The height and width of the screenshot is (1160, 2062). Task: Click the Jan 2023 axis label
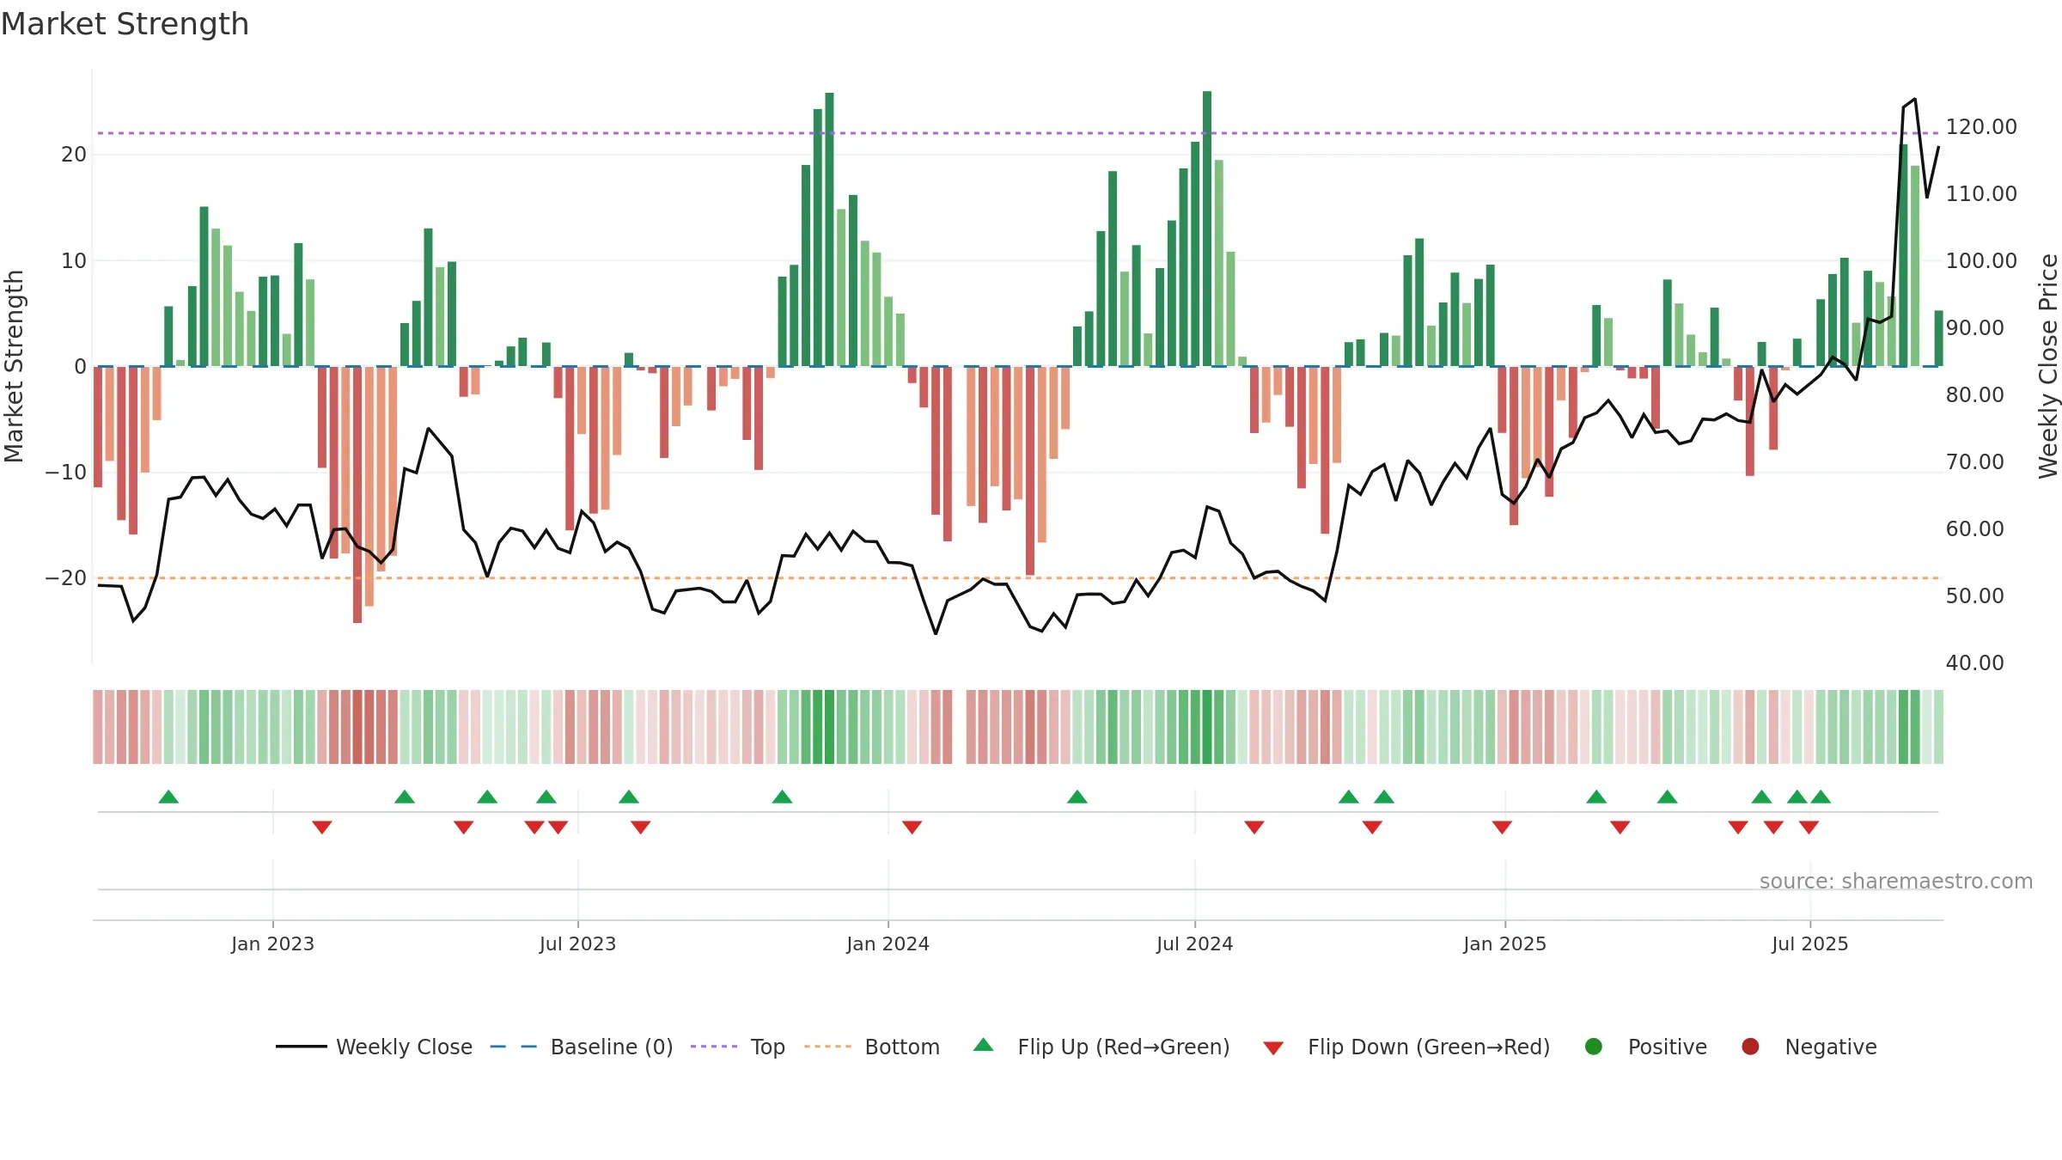[272, 943]
